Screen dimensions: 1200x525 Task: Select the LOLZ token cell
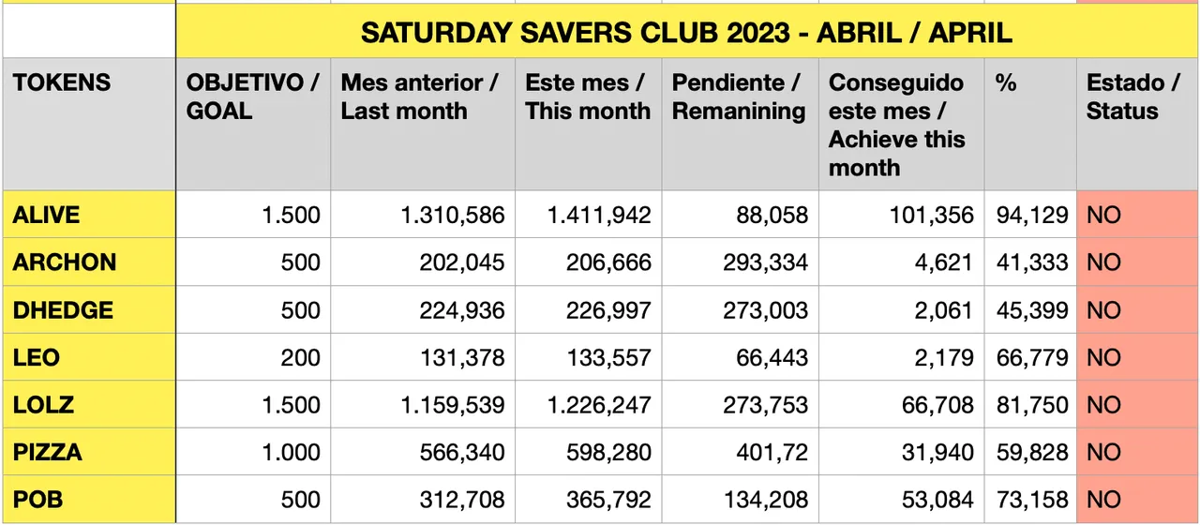89,405
